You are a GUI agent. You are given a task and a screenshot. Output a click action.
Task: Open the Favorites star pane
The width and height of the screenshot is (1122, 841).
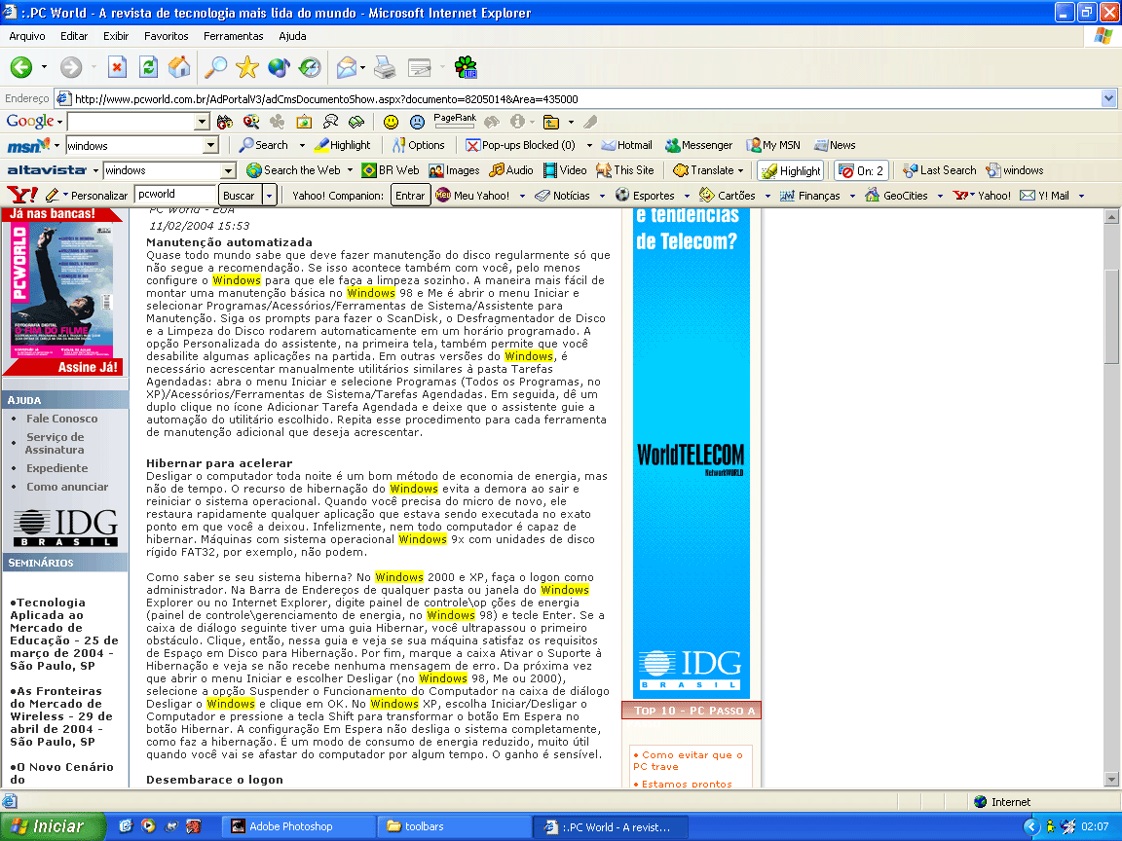pyautogui.click(x=246, y=67)
